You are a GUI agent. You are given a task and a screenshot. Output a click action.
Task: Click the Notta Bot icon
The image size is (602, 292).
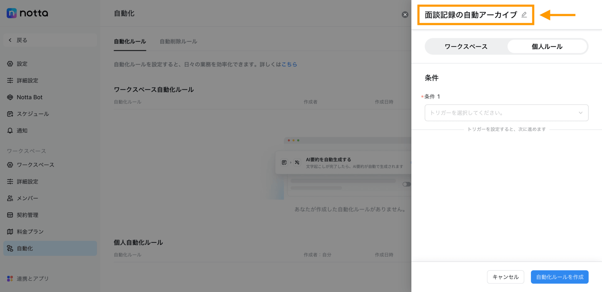point(10,97)
